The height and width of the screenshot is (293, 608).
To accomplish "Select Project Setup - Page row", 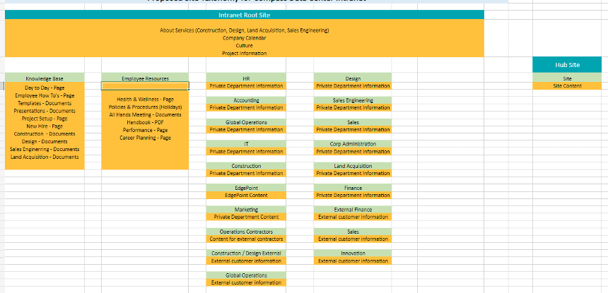I will click(45, 119).
